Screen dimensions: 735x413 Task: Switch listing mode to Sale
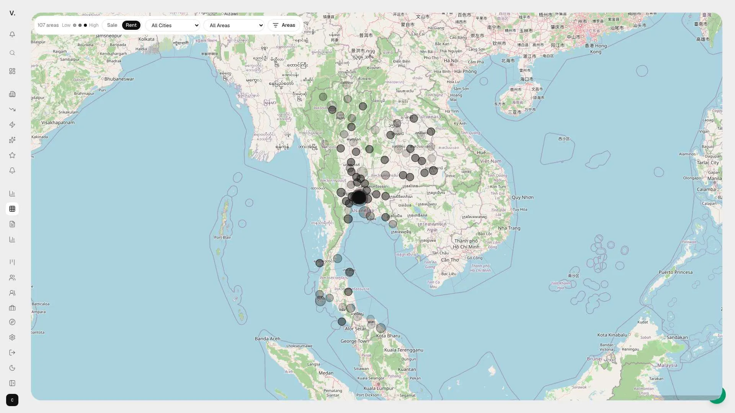pyautogui.click(x=112, y=25)
